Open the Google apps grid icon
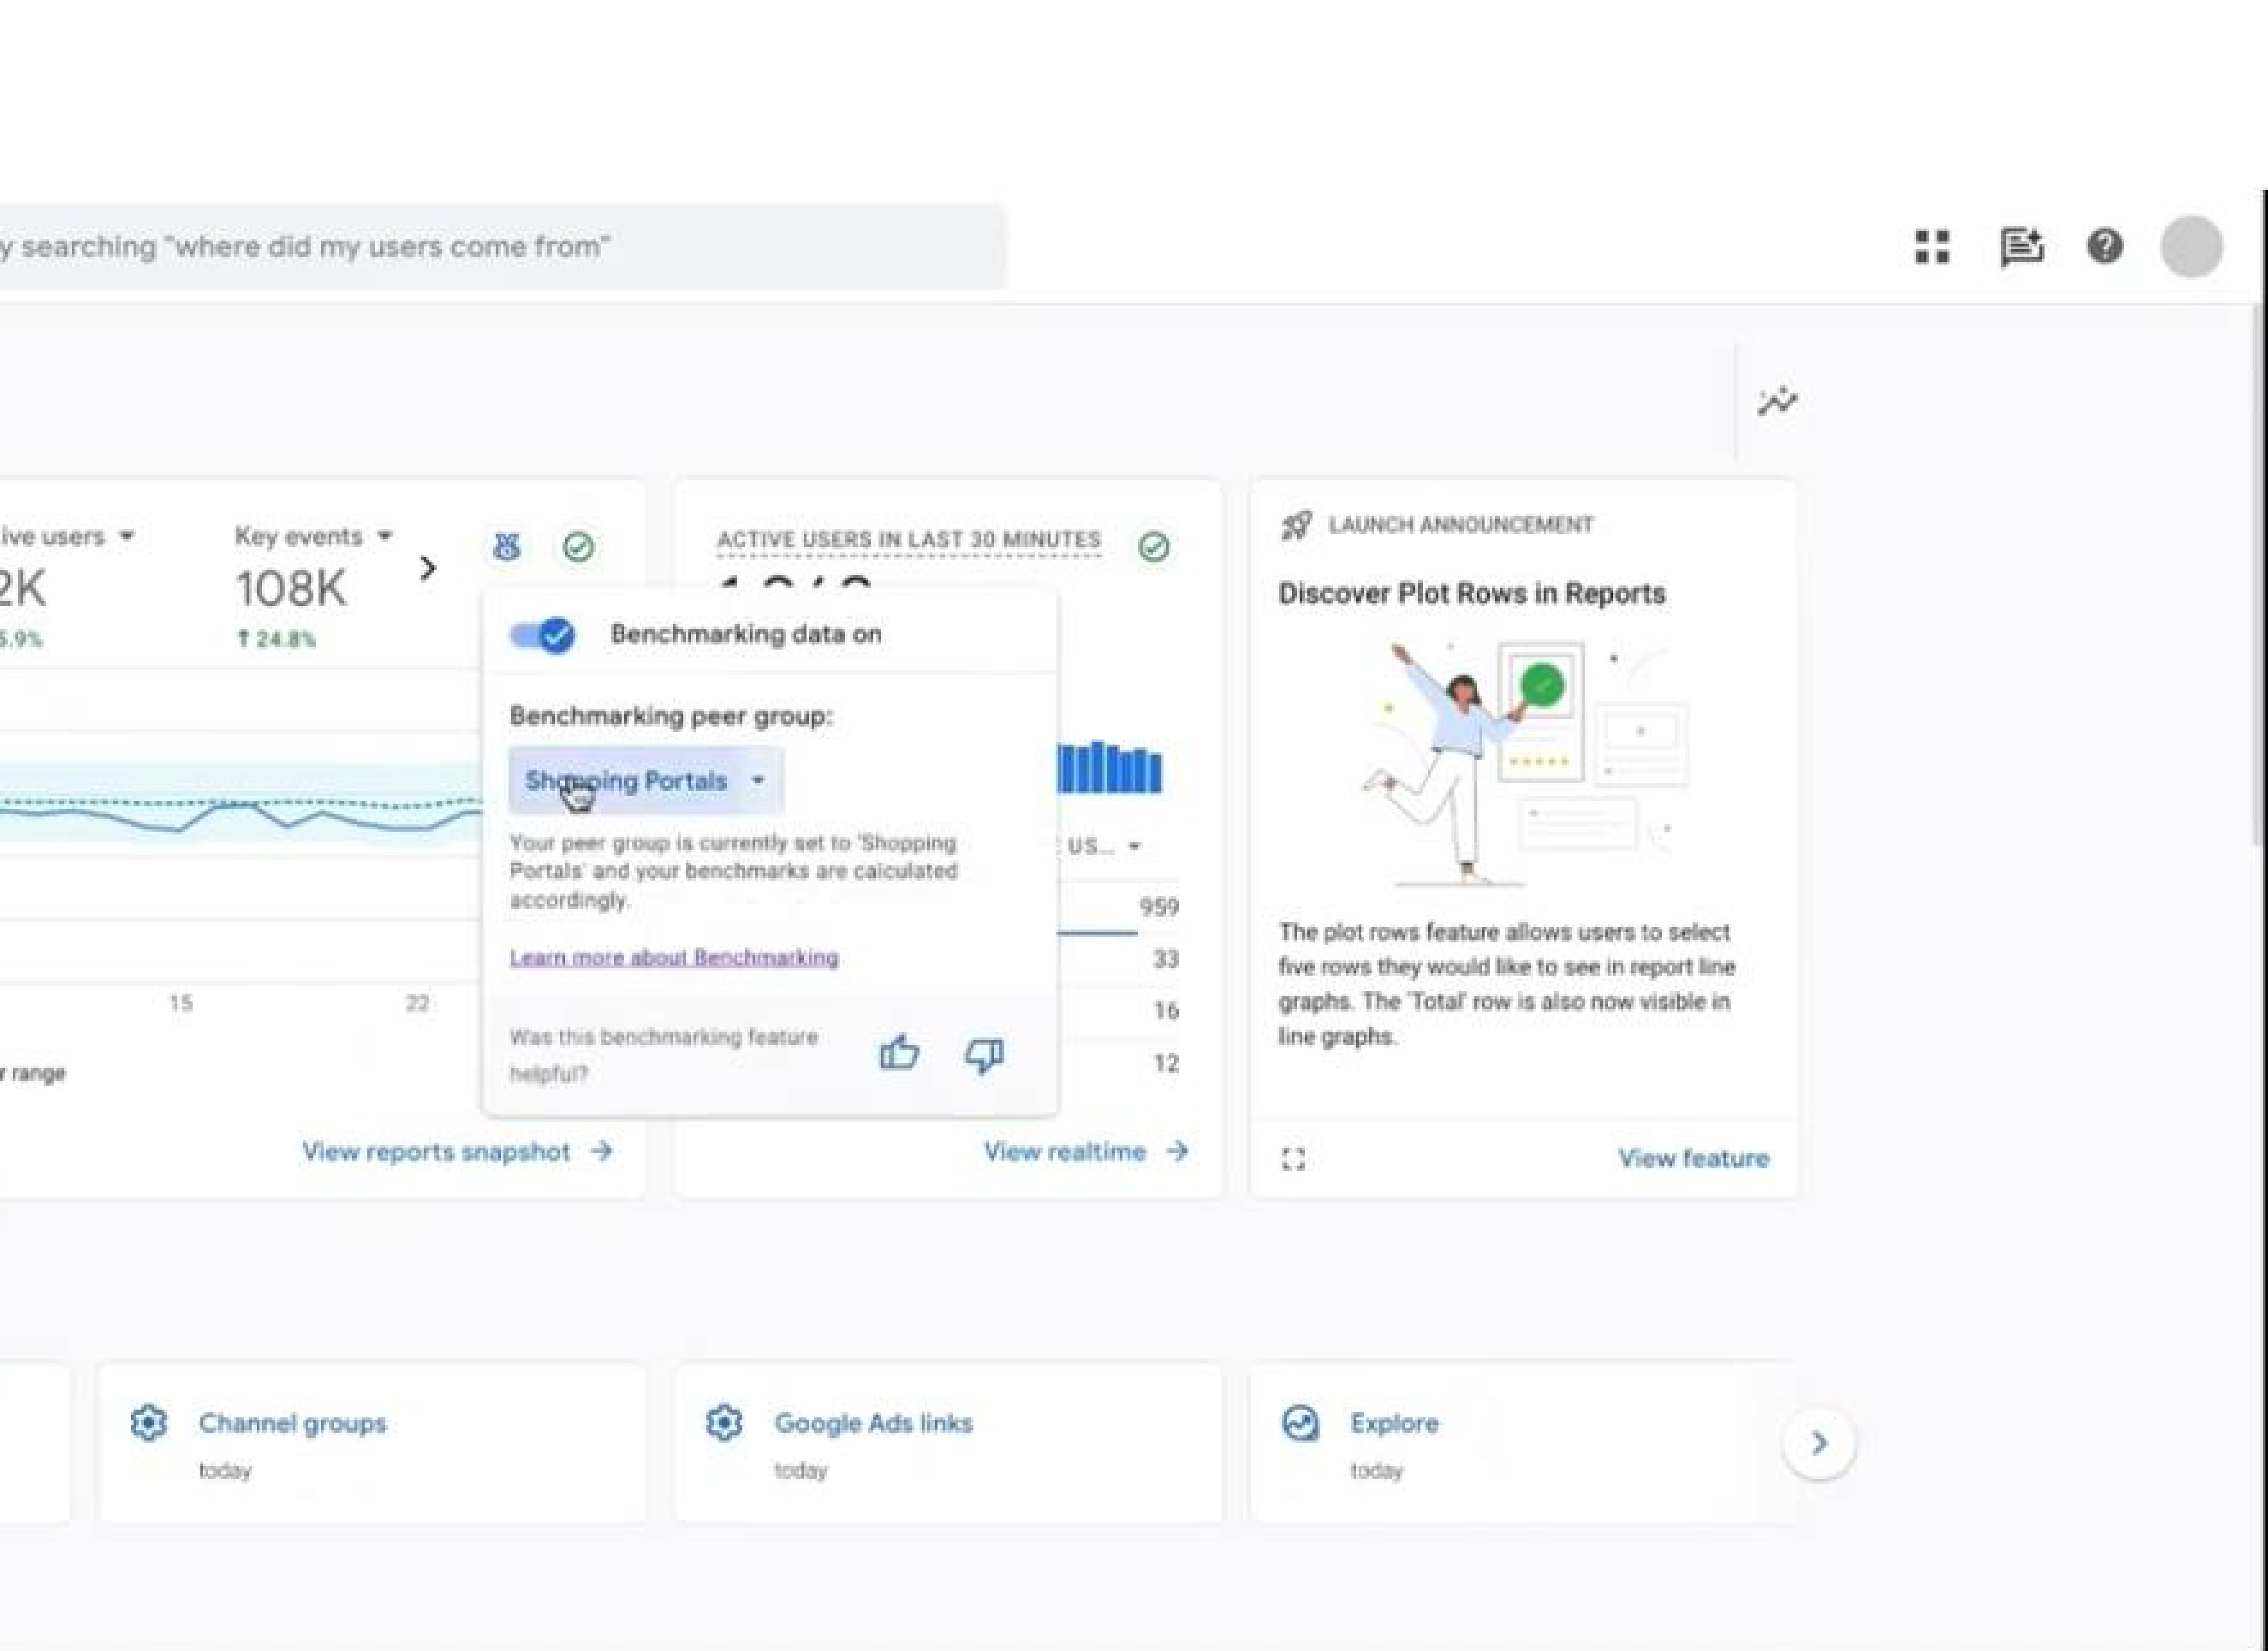2268x1651 pixels. click(1932, 247)
